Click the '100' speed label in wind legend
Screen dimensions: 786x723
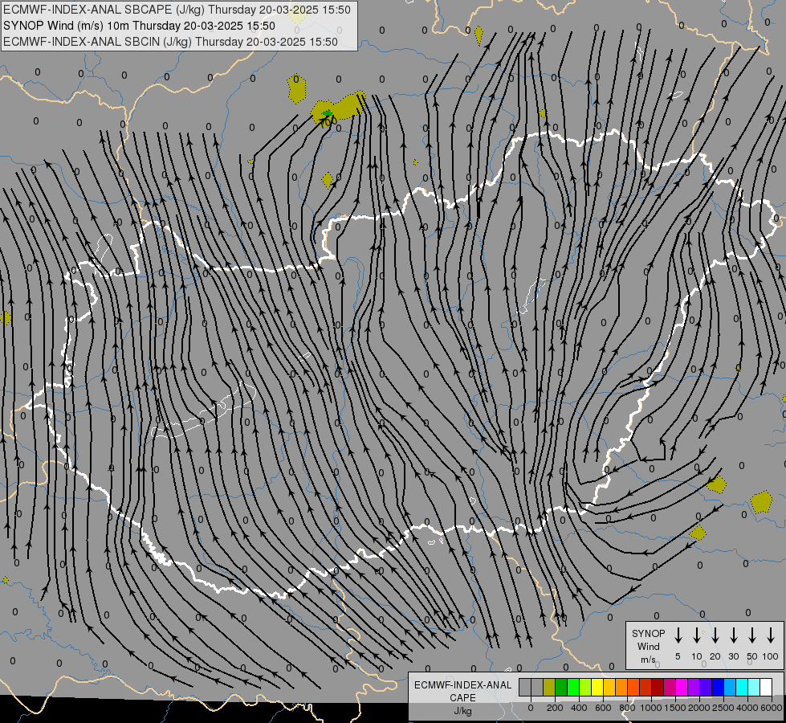tap(771, 656)
